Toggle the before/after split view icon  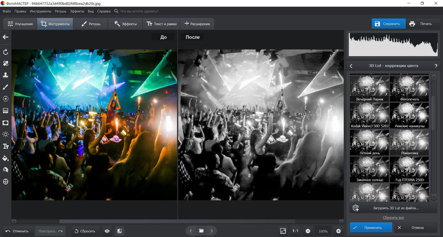pyautogui.click(x=119, y=230)
